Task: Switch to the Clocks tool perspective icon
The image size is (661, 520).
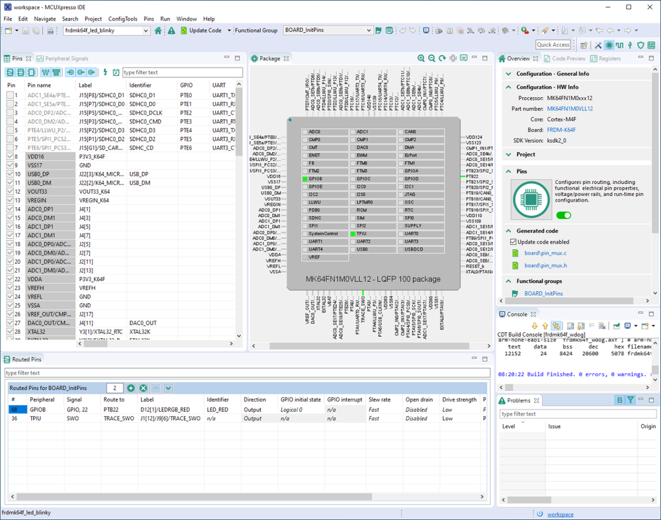Action: pos(619,45)
